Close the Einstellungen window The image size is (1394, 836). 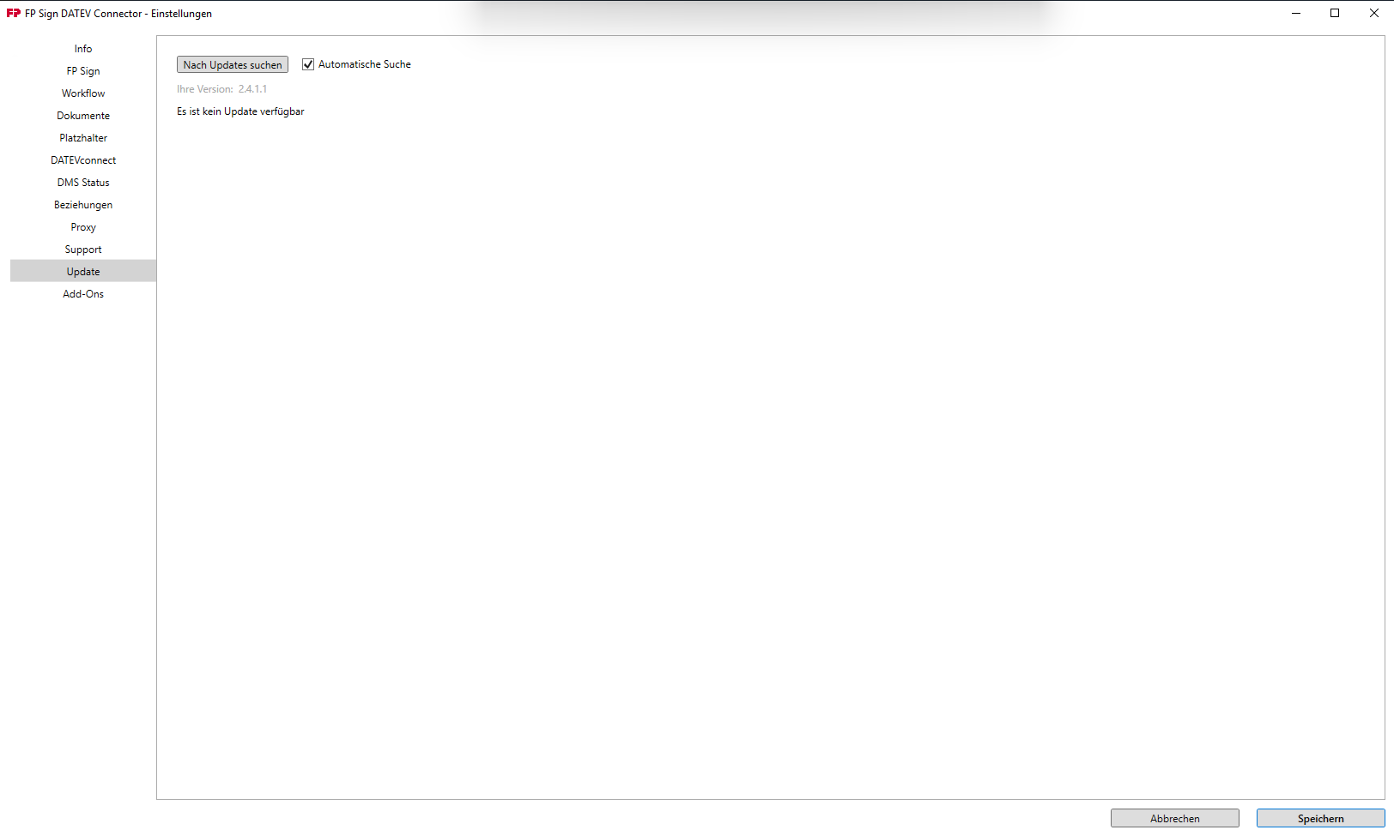[x=1374, y=13]
